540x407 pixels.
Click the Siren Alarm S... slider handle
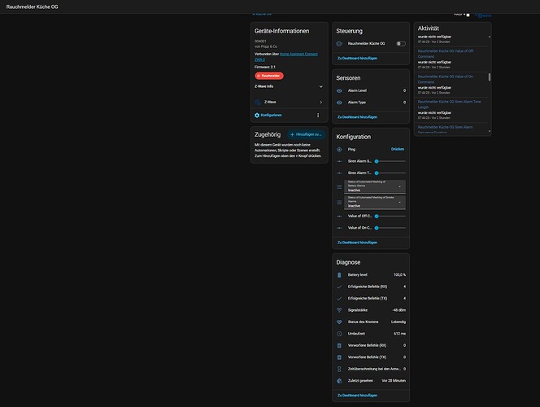(377, 161)
